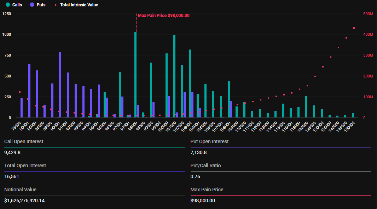377x209 pixels.
Task: Toggle the Puts legend series
Action: (x=41, y=5)
